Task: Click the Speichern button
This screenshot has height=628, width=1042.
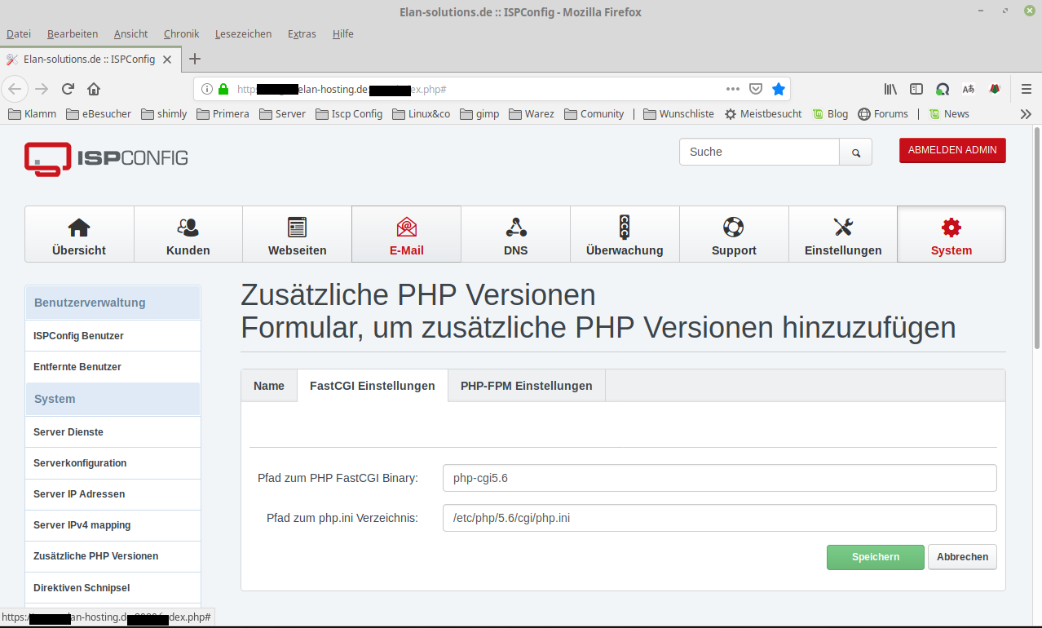Action: coord(876,557)
